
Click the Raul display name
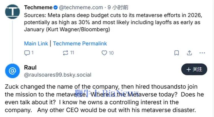tap(31, 68)
